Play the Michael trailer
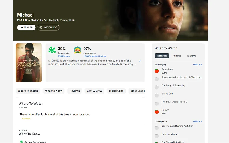Image resolution: width=229 pixels, height=143 pixels. pyautogui.click(x=26, y=27)
